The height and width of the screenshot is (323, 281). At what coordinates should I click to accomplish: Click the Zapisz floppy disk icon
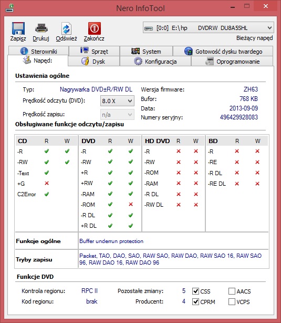[18, 28]
